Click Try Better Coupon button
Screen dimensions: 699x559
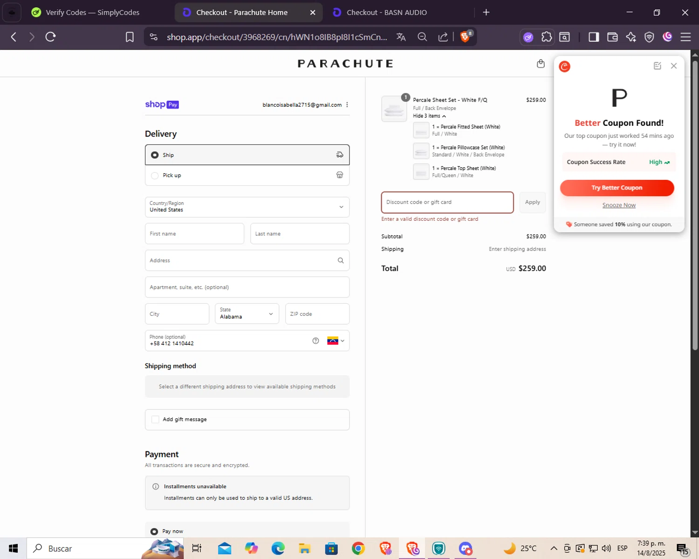617,188
